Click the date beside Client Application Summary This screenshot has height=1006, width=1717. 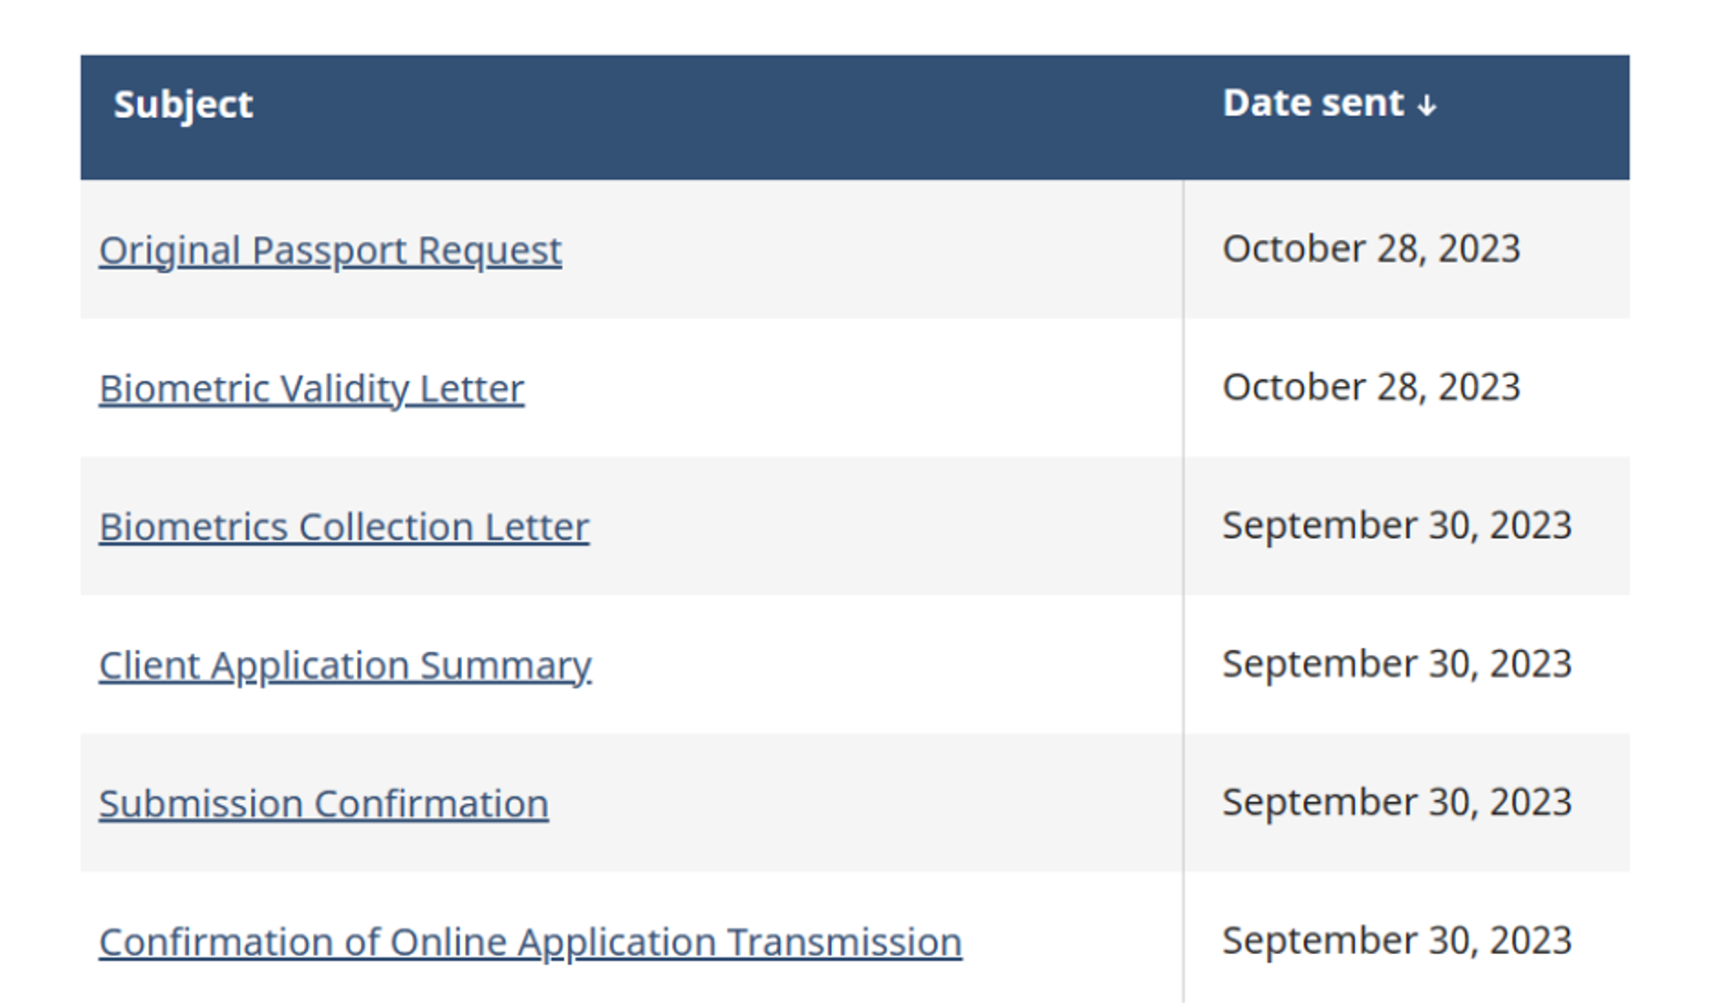1396,664
